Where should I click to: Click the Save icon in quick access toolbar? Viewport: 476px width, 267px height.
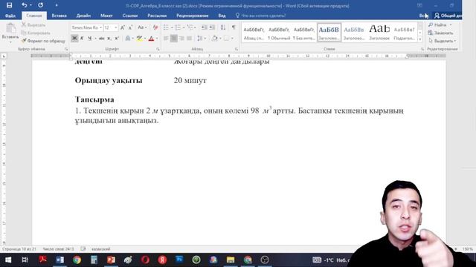coord(10,5)
